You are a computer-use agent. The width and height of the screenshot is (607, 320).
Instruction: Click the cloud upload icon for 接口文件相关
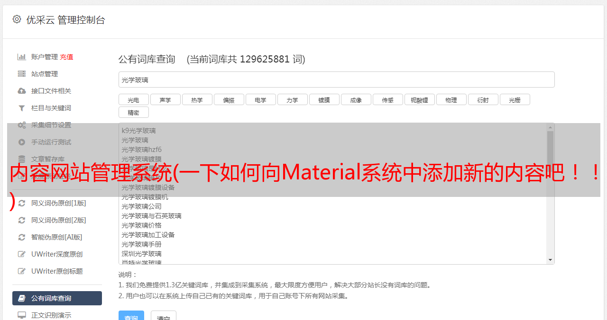tap(22, 91)
